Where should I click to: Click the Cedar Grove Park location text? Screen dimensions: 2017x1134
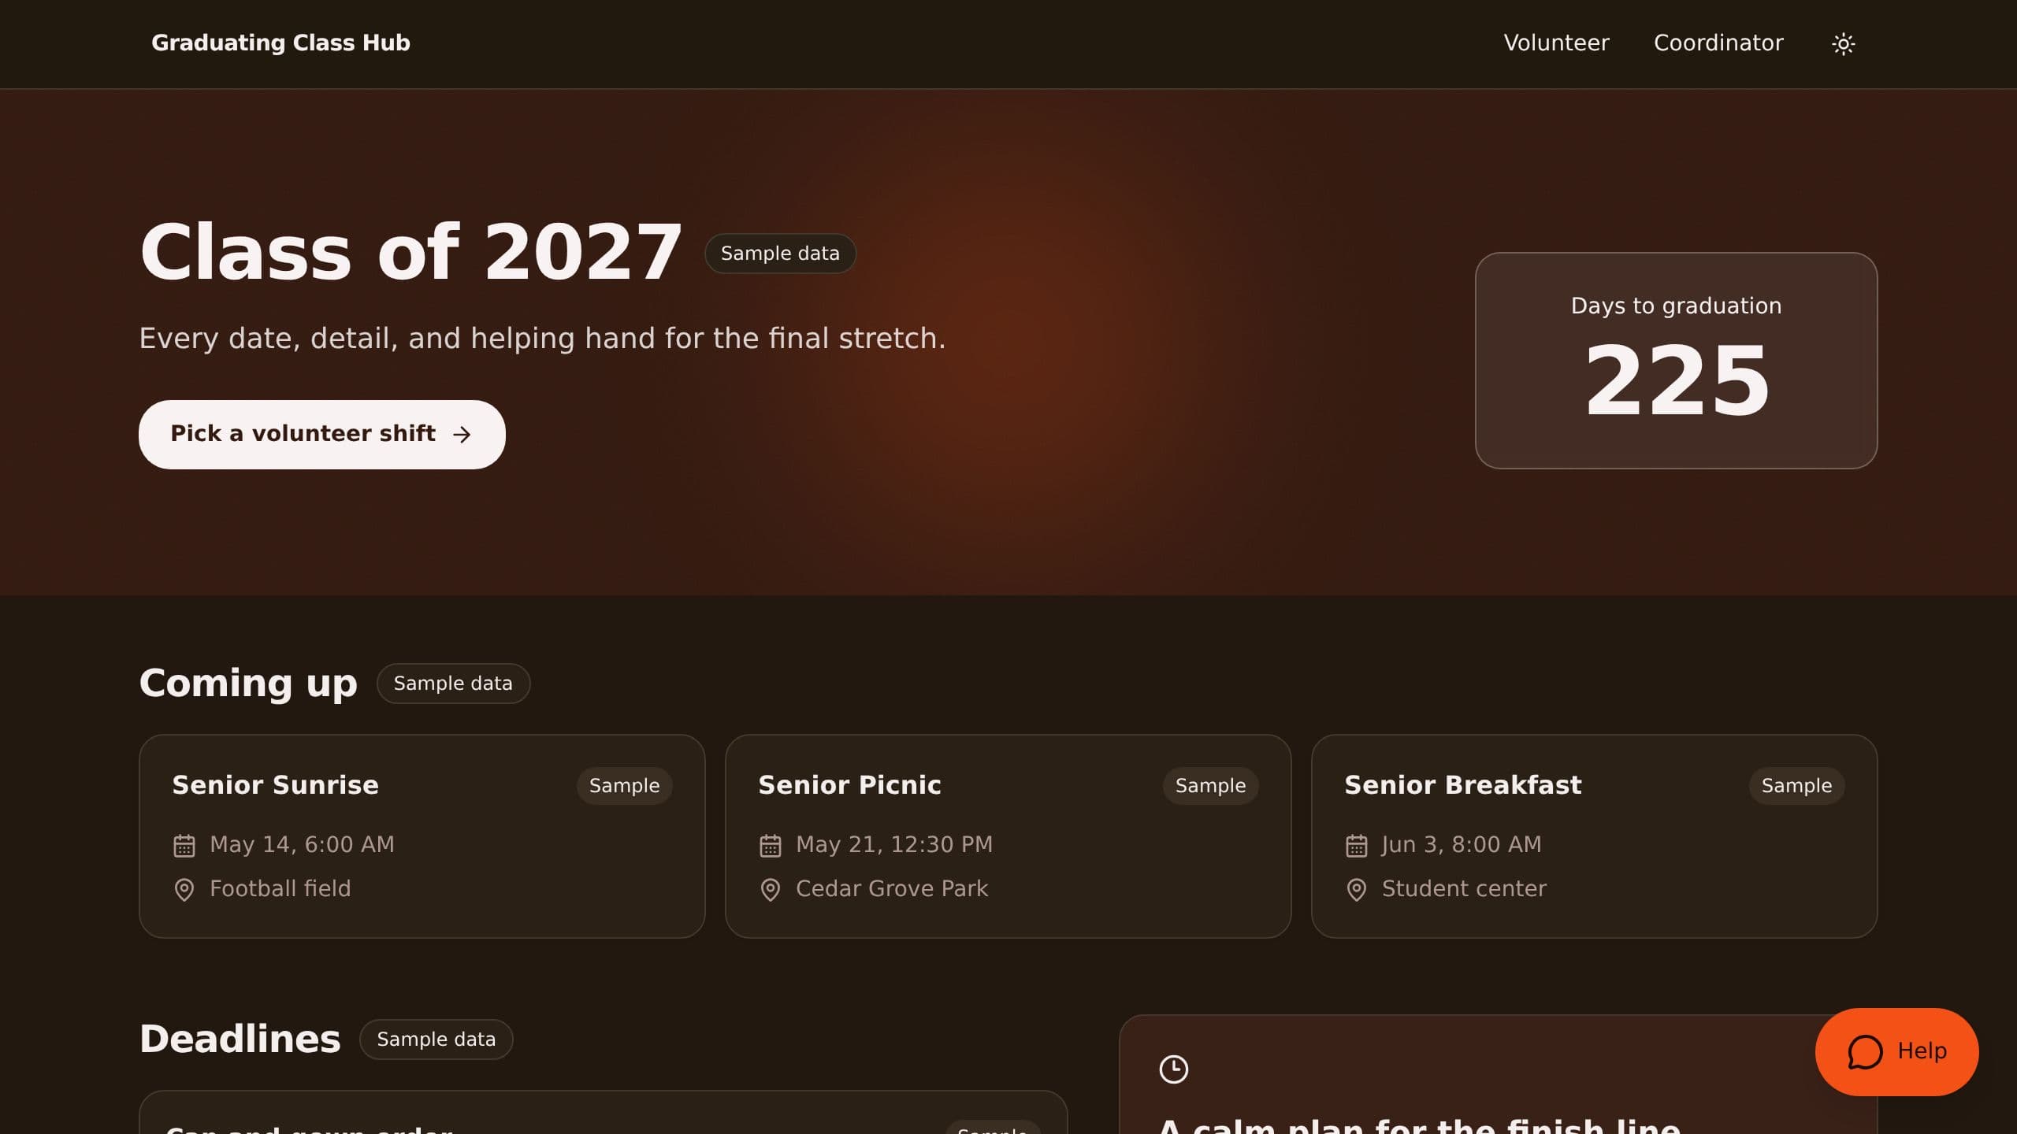click(891, 889)
